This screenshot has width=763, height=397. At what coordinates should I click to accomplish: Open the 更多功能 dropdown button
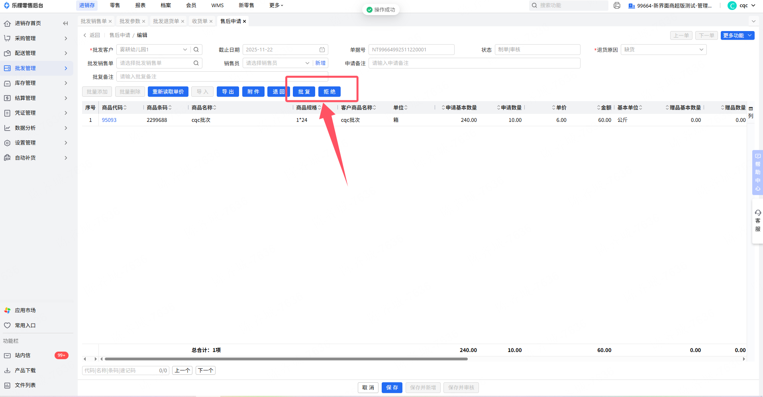pyautogui.click(x=738, y=35)
